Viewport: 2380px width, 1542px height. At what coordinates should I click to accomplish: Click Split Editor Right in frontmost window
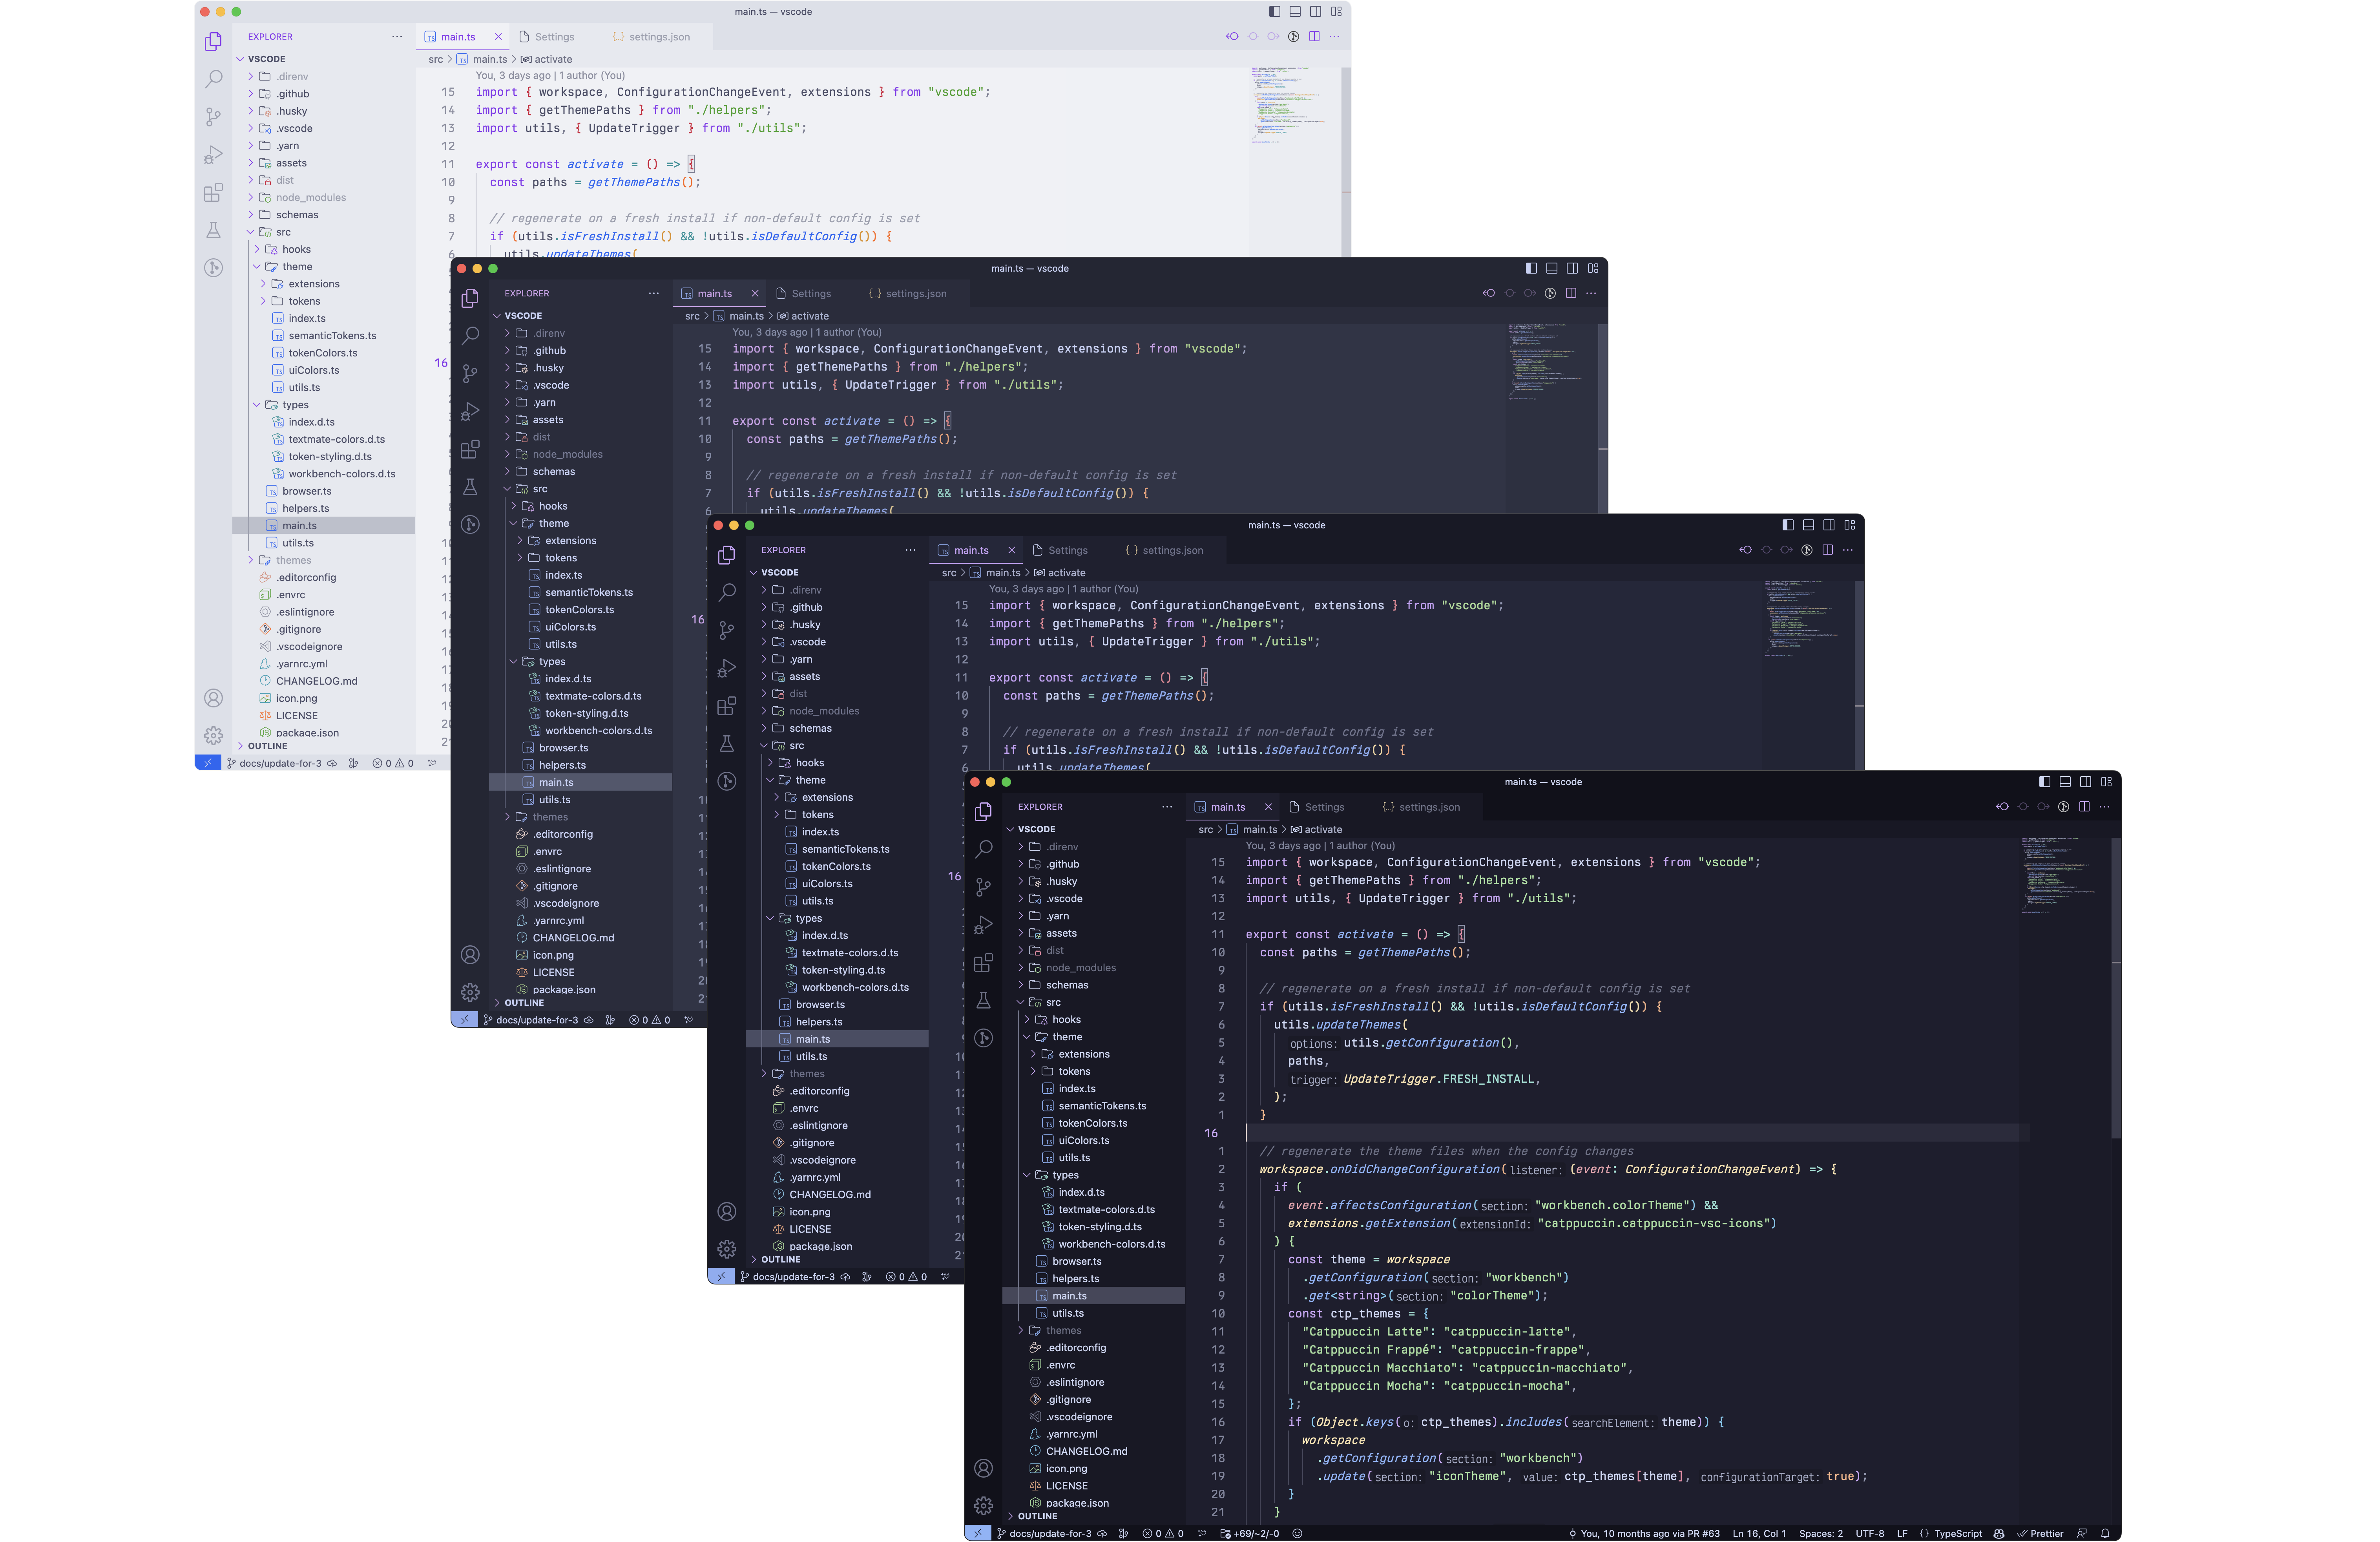2084,807
